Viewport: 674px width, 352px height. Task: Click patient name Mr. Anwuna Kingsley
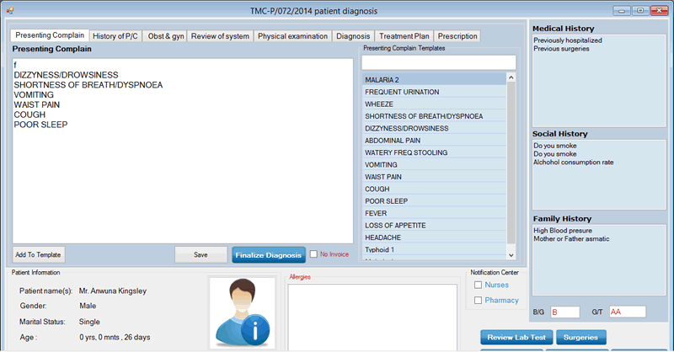(113, 291)
